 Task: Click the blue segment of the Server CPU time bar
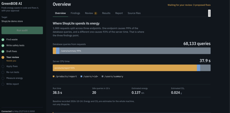point(198,68)
